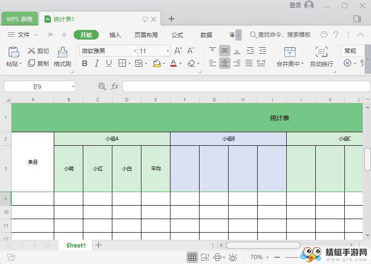Align text right
371x264 pixels.
point(237,63)
